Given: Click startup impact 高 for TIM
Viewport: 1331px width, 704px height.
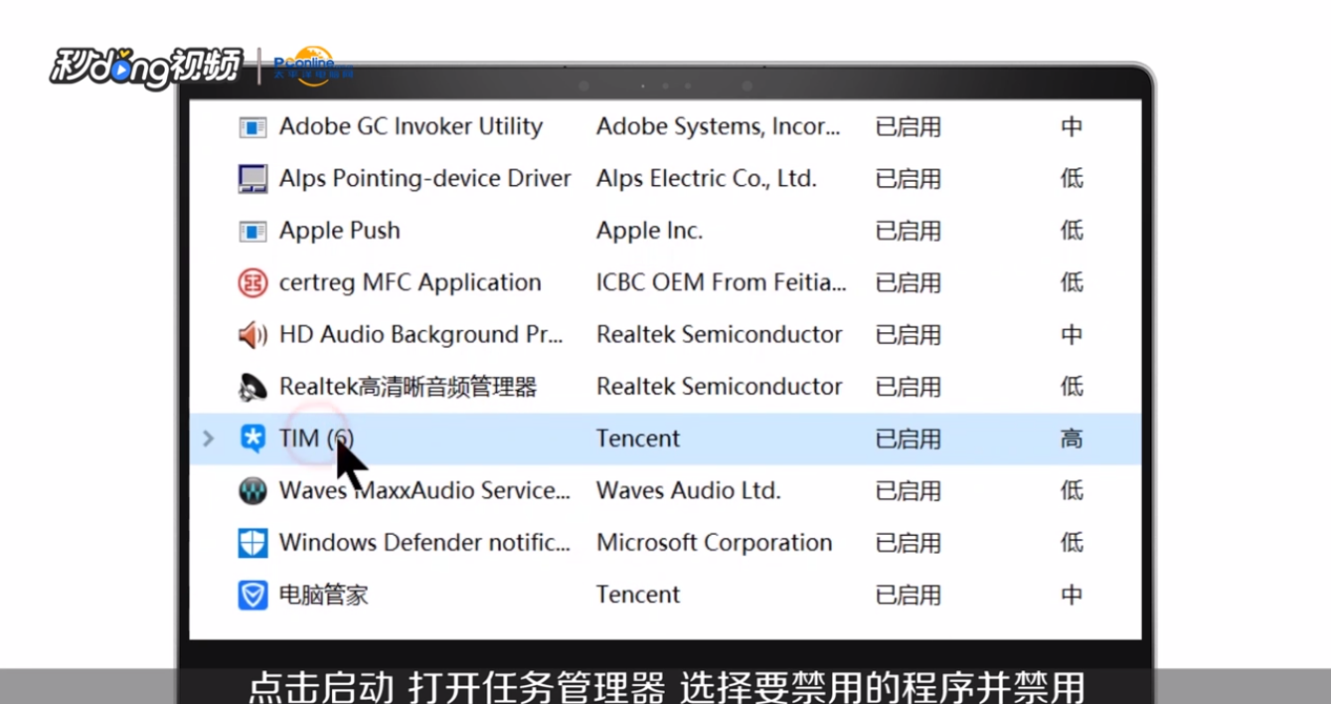Looking at the screenshot, I should [x=1072, y=439].
